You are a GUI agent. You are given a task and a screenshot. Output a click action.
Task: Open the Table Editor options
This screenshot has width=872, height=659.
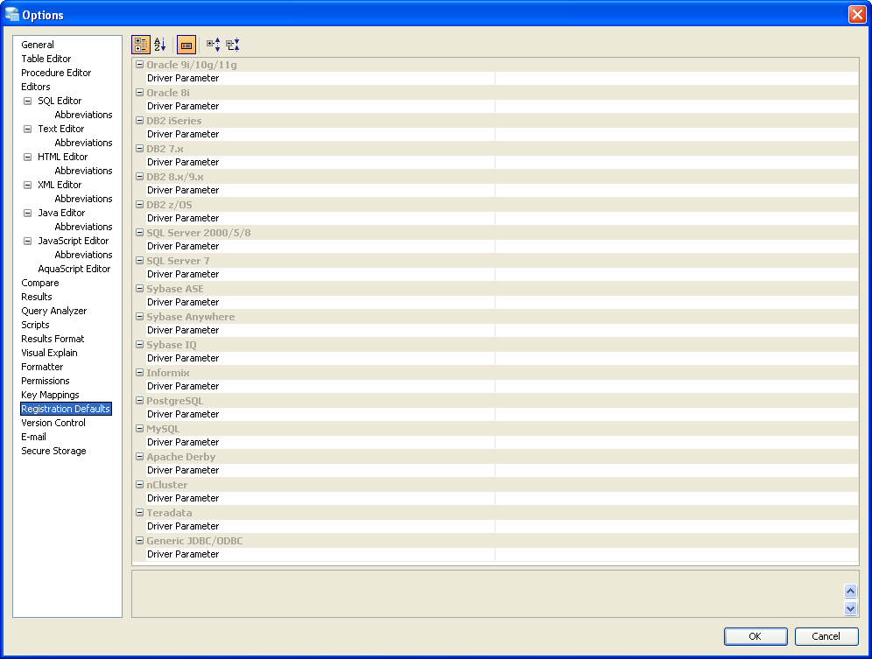click(46, 59)
